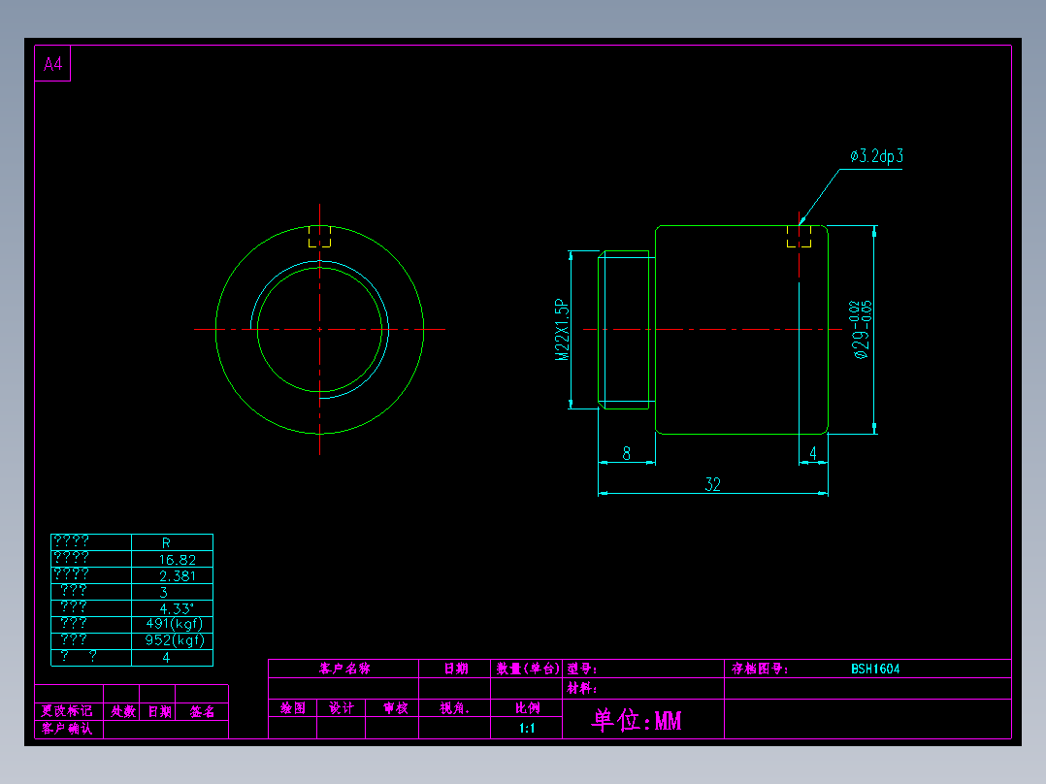Screen dimensions: 1046x784
Task: Click the 绘图 cell
Action: 293,708
